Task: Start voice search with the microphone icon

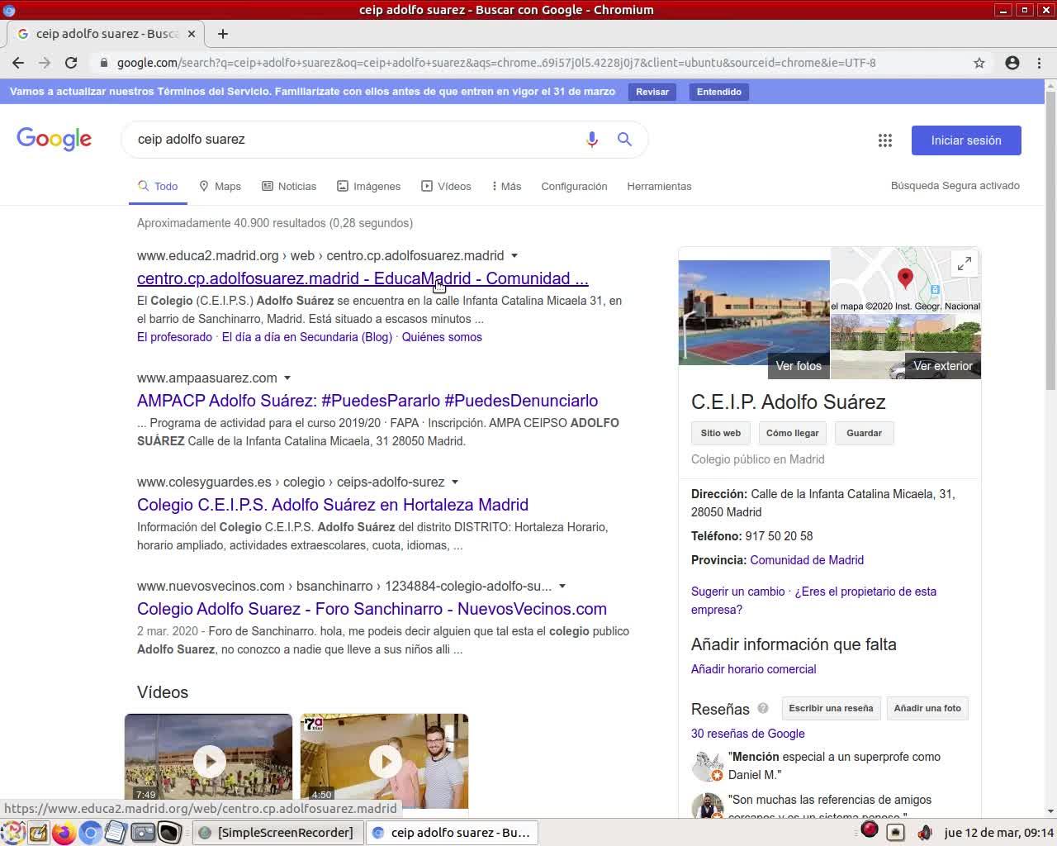Action: point(592,140)
